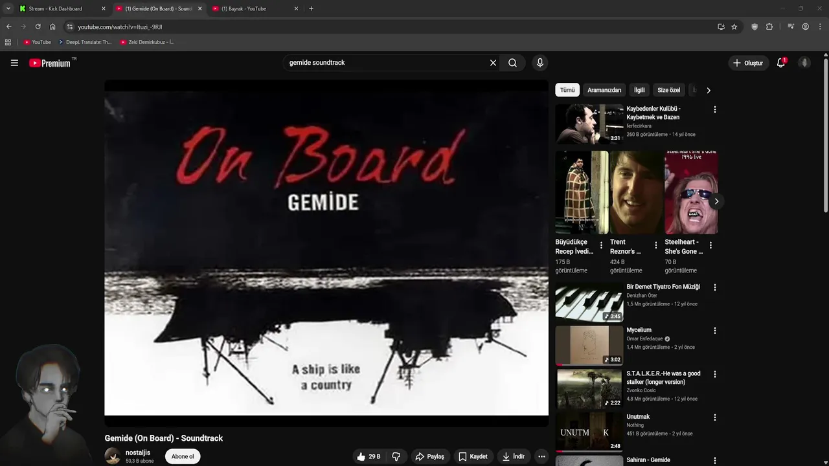Open a new browser tab
This screenshot has width=829, height=466.
311,8
